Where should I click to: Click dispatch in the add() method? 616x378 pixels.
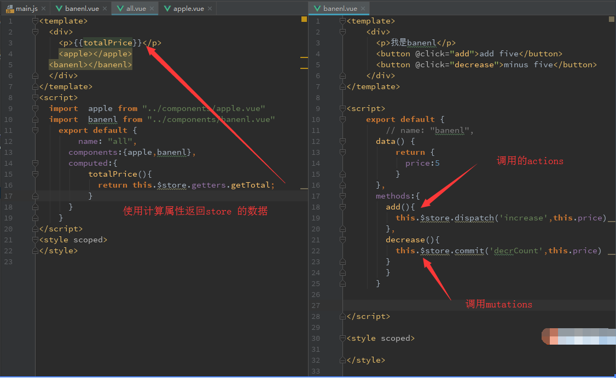(474, 218)
